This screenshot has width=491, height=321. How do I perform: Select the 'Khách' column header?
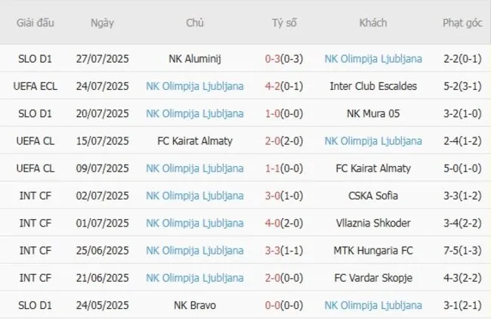click(373, 23)
